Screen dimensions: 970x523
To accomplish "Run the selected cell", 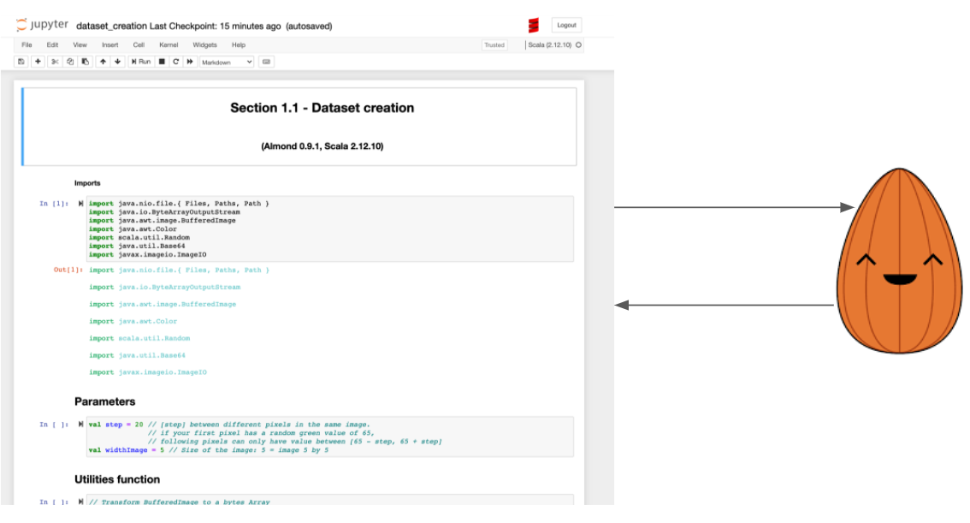I will (x=141, y=62).
